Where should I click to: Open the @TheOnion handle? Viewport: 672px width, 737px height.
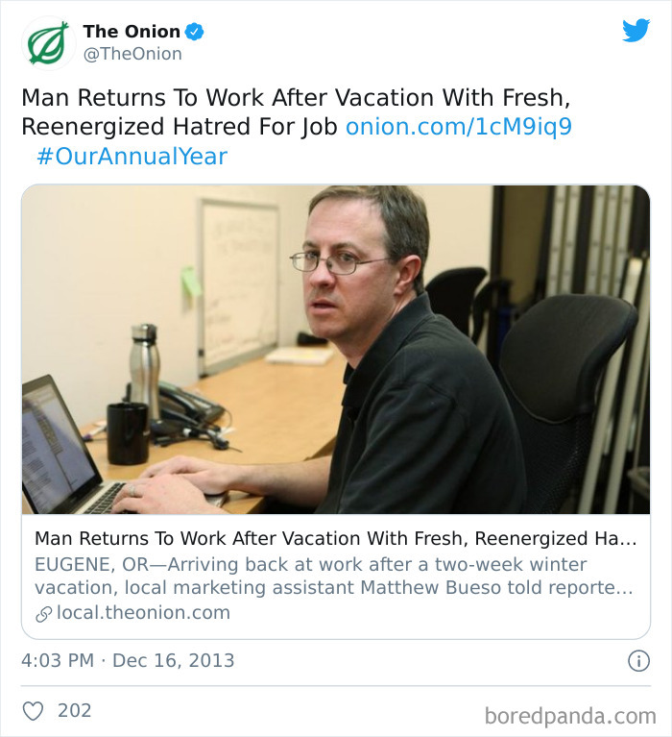point(132,54)
